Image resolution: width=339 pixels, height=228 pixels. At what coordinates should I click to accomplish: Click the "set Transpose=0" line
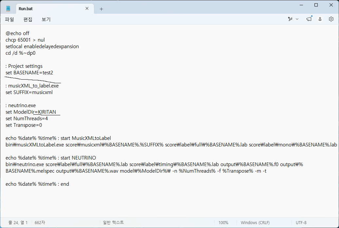24,125
